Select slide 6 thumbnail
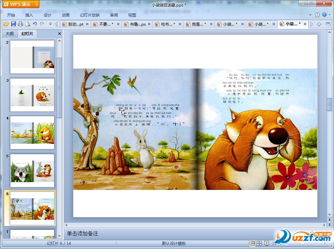The width and height of the screenshot is (334, 249). (x=32, y=208)
